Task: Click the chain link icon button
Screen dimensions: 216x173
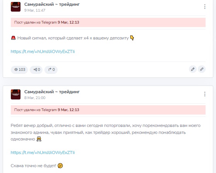Action: [x=202, y=69]
